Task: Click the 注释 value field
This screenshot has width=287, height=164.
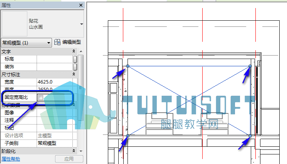Action: 55,120
